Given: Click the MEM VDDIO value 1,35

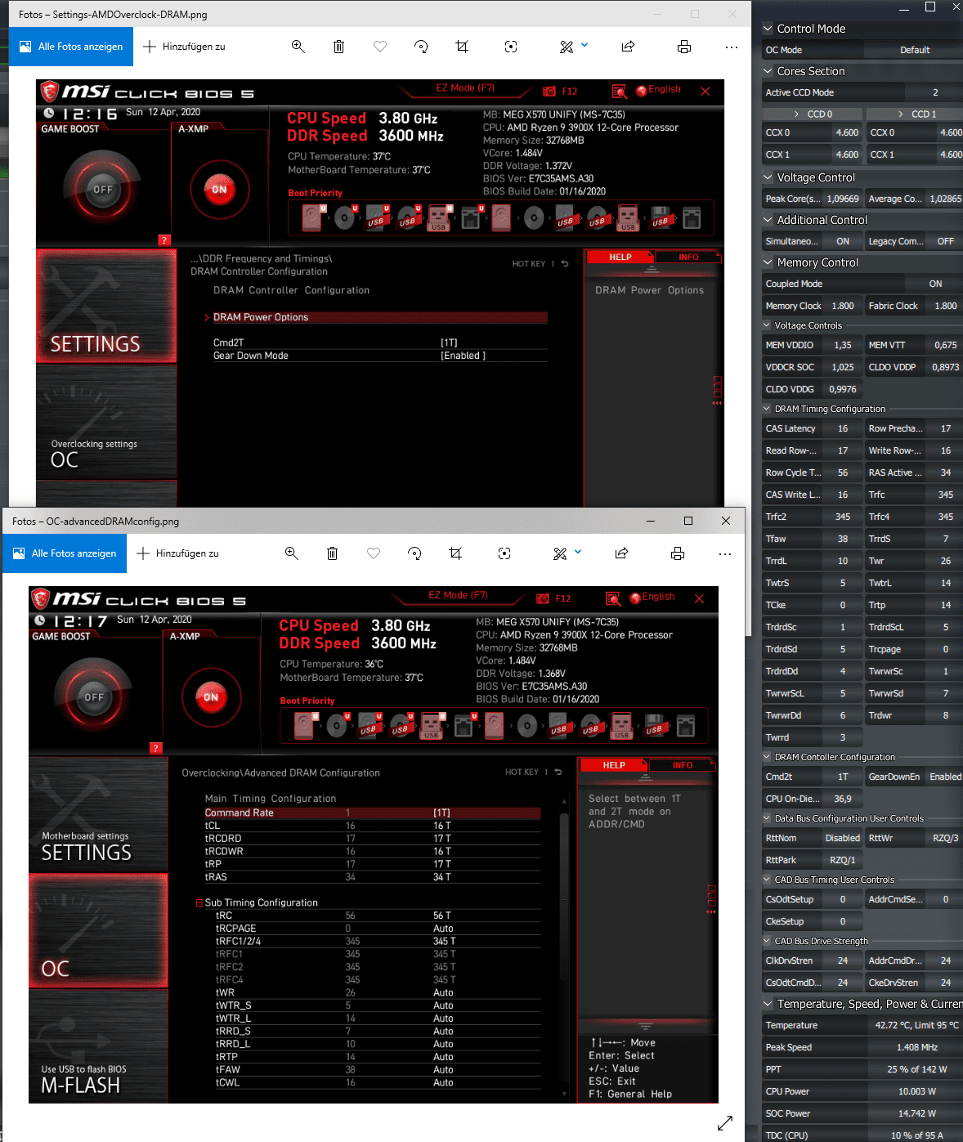Looking at the screenshot, I should [x=843, y=345].
